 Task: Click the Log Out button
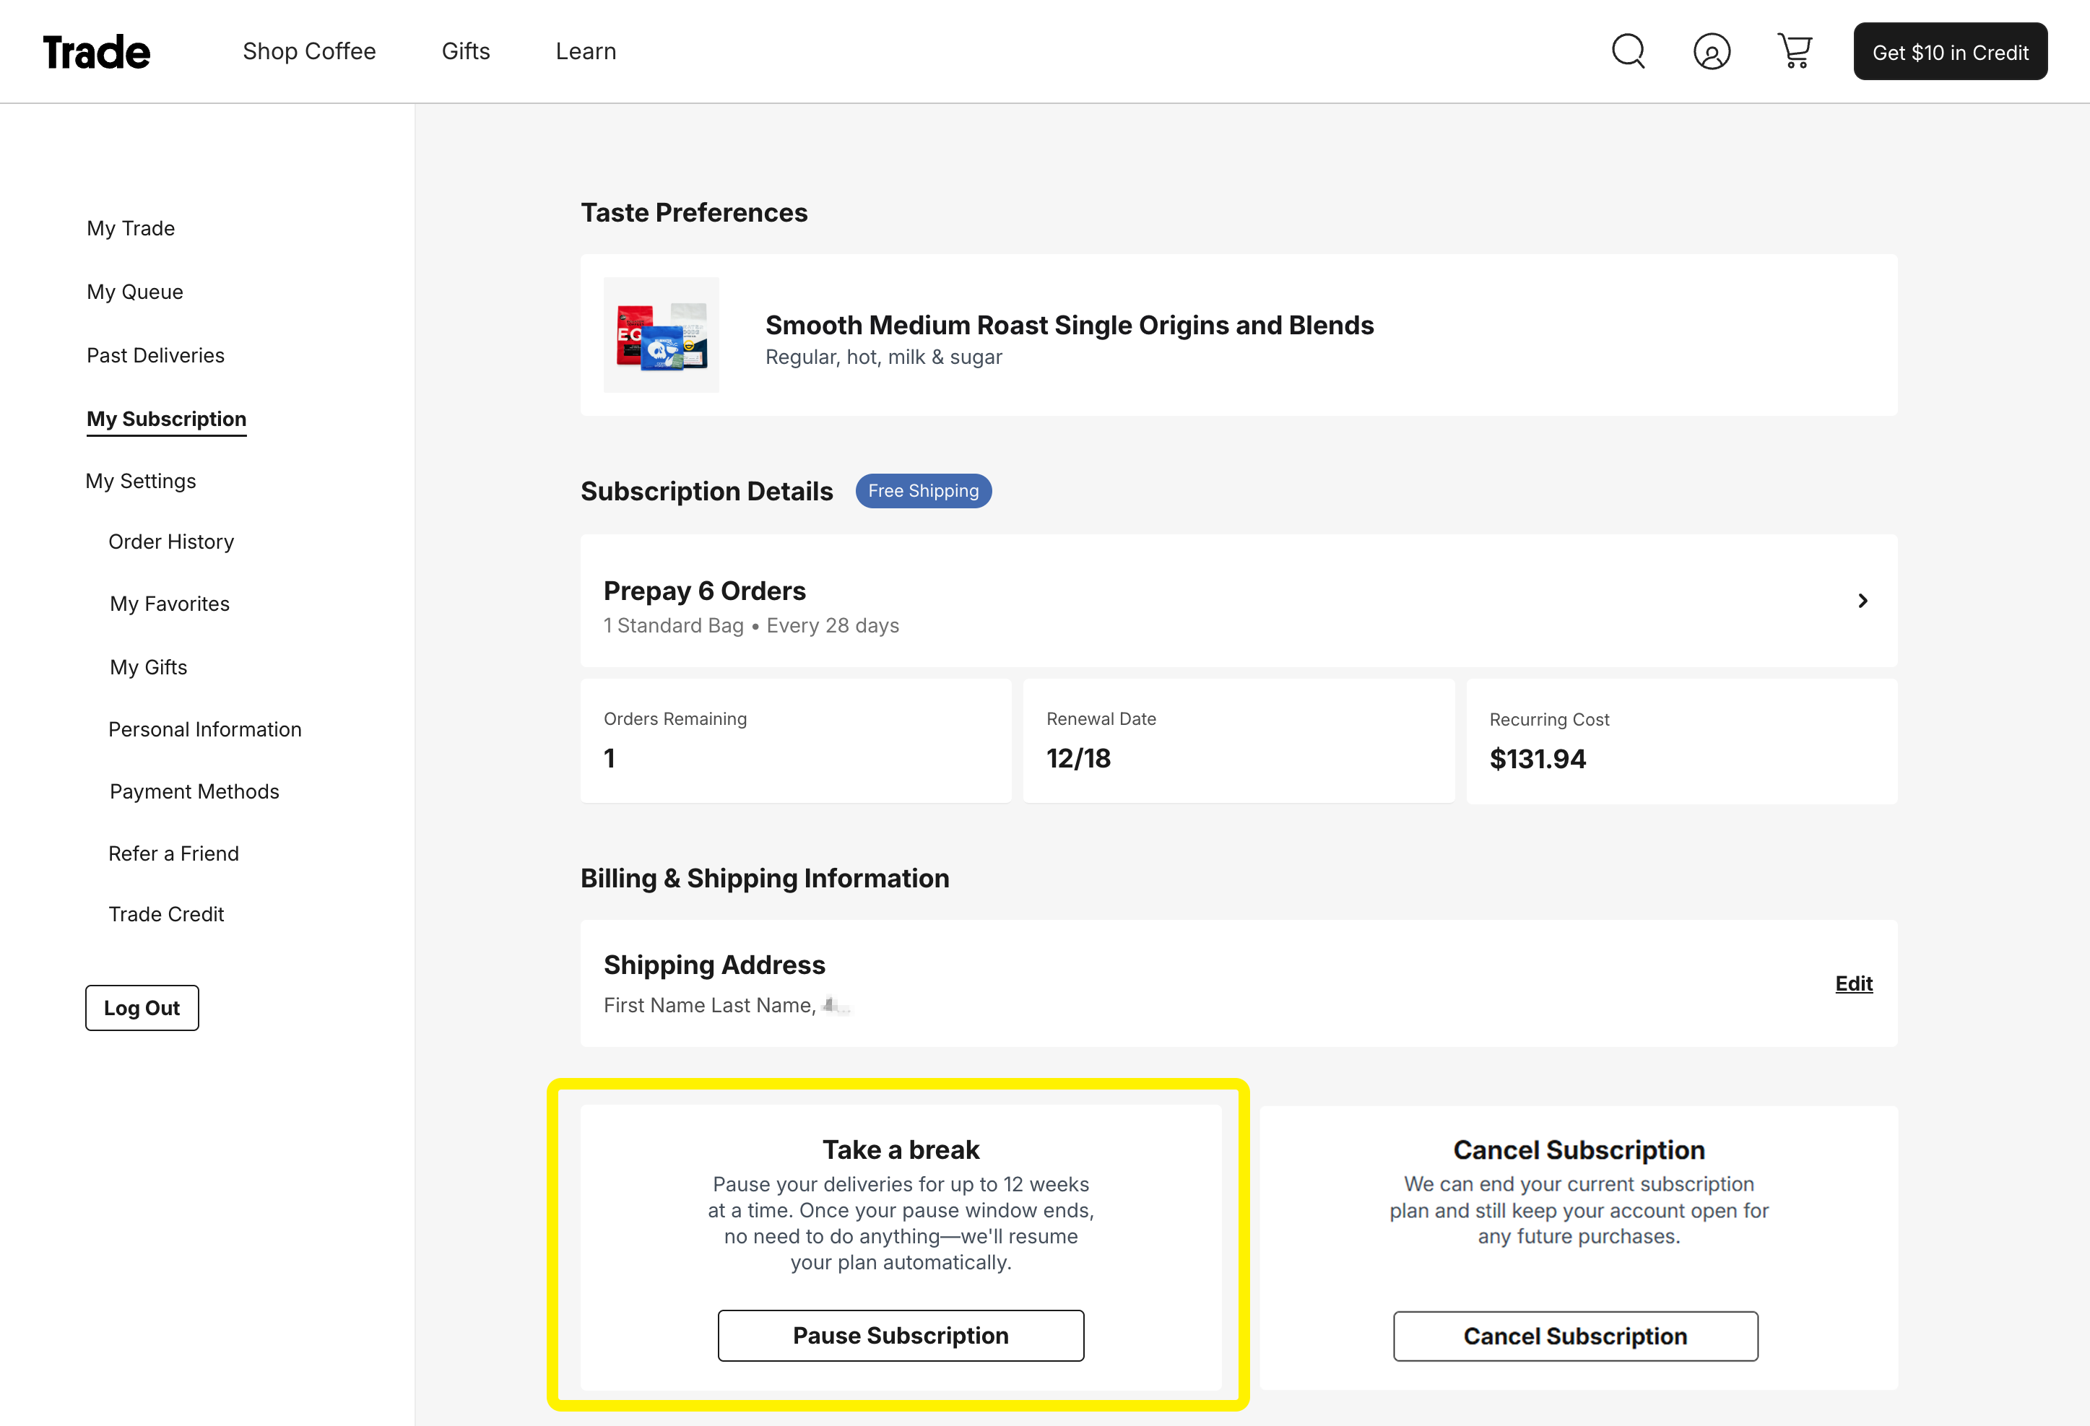coord(142,1008)
